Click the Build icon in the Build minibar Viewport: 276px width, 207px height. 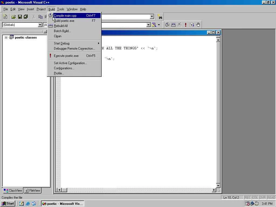(173, 25)
